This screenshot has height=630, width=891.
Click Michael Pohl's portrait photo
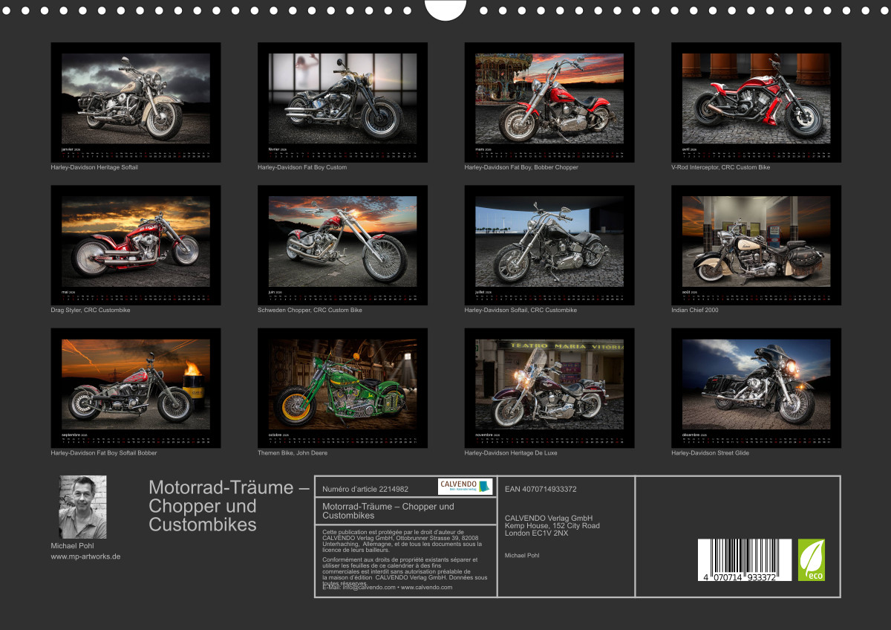pos(82,507)
